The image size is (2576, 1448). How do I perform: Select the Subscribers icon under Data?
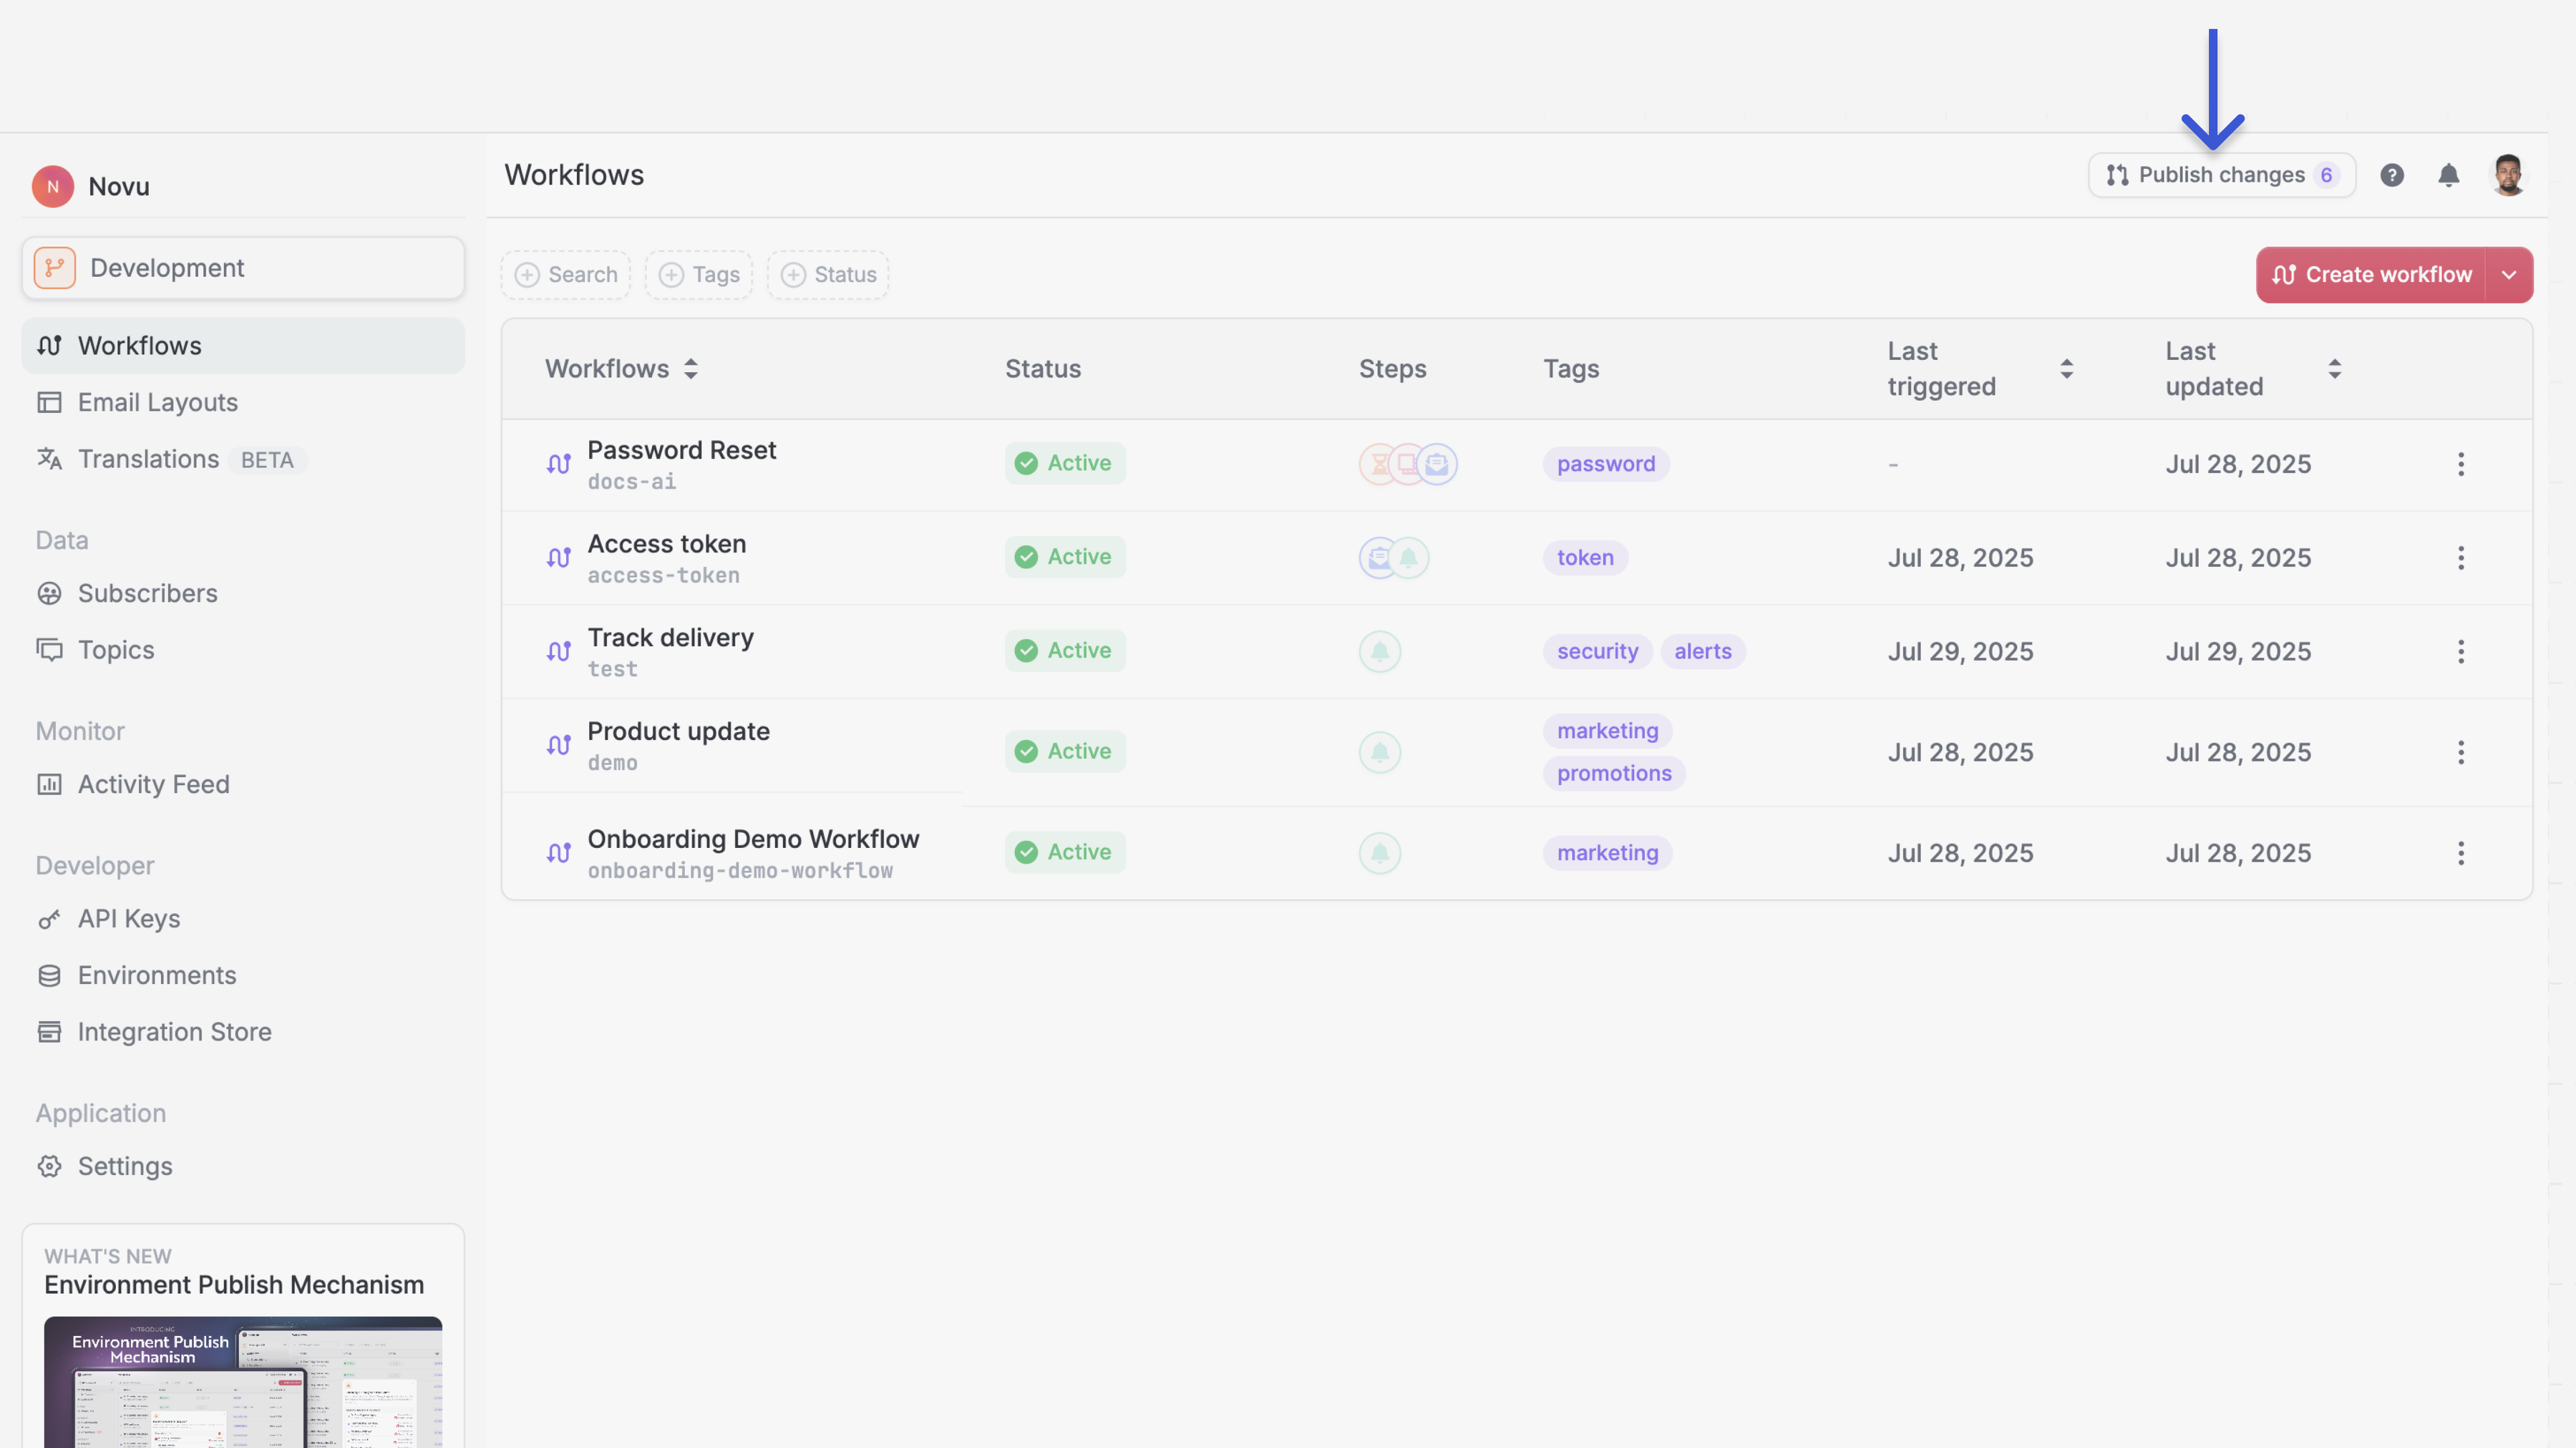pyautogui.click(x=50, y=593)
